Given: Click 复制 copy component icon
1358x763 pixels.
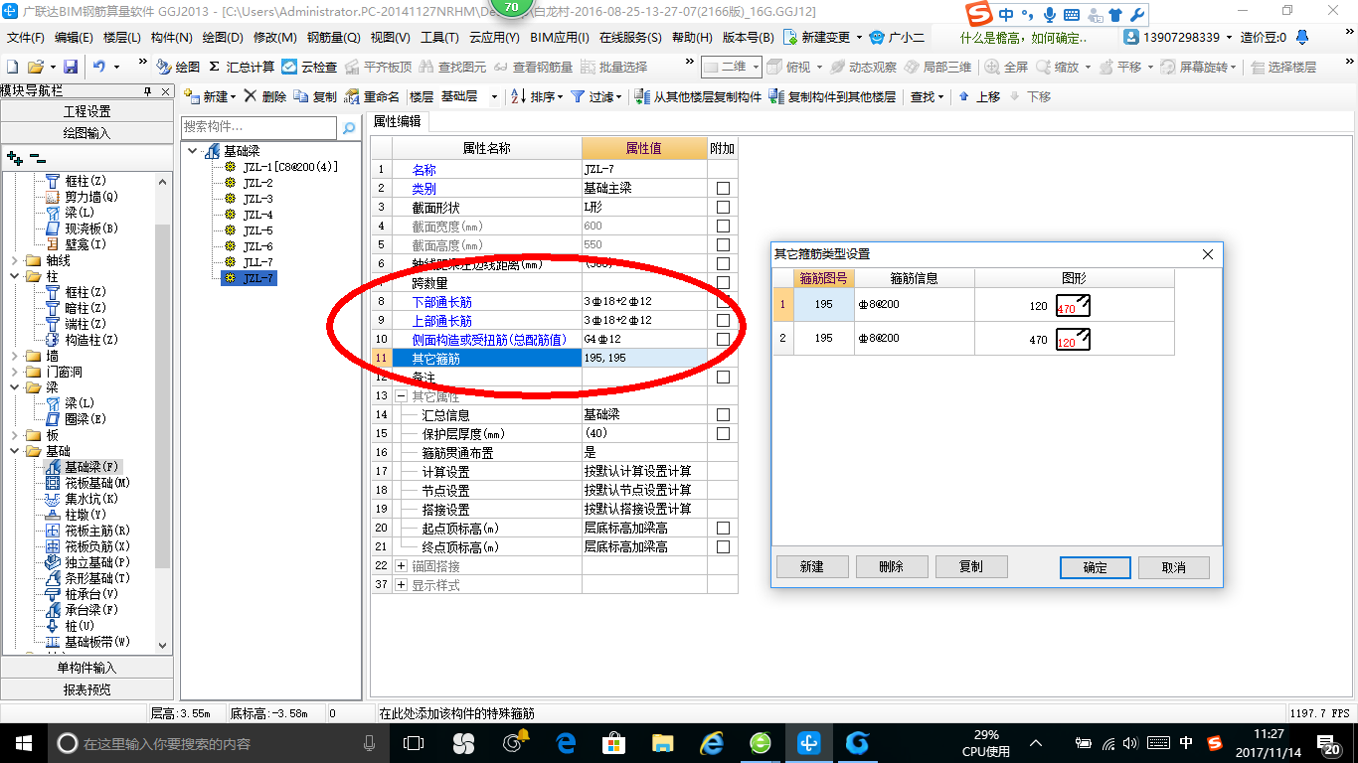Looking at the screenshot, I should [315, 96].
